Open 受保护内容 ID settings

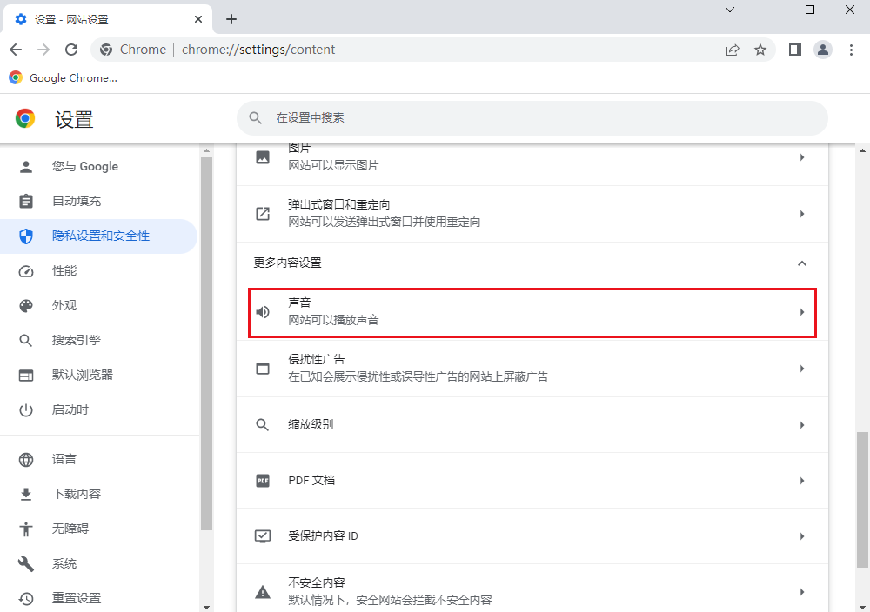532,536
